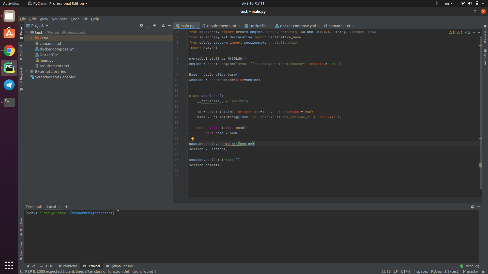Open the Event Log
The width and height of the screenshot is (488, 274).
click(x=470, y=266)
